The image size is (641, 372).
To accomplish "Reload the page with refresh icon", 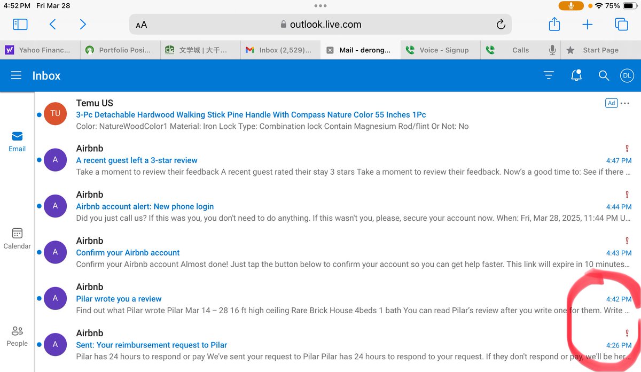I will 501,24.
